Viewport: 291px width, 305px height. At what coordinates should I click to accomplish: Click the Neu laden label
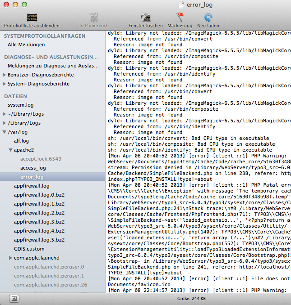click(208, 26)
